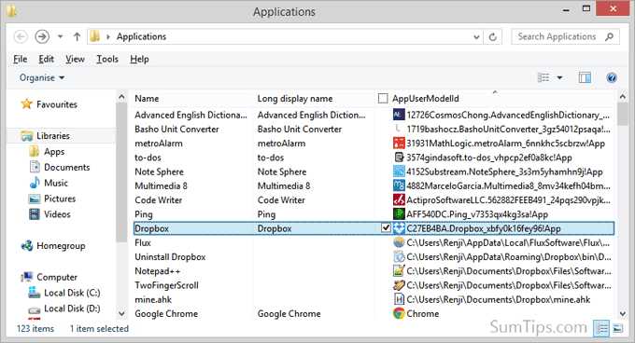Open the recent locations dropdown arrow
The image size is (635, 343).
pos(60,36)
